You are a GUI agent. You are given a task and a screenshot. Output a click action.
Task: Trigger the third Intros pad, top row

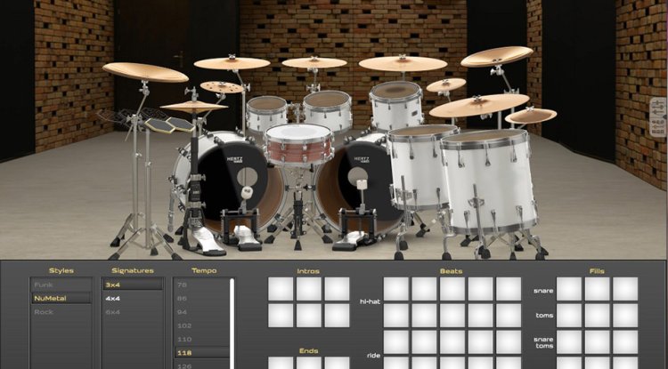pos(337,289)
